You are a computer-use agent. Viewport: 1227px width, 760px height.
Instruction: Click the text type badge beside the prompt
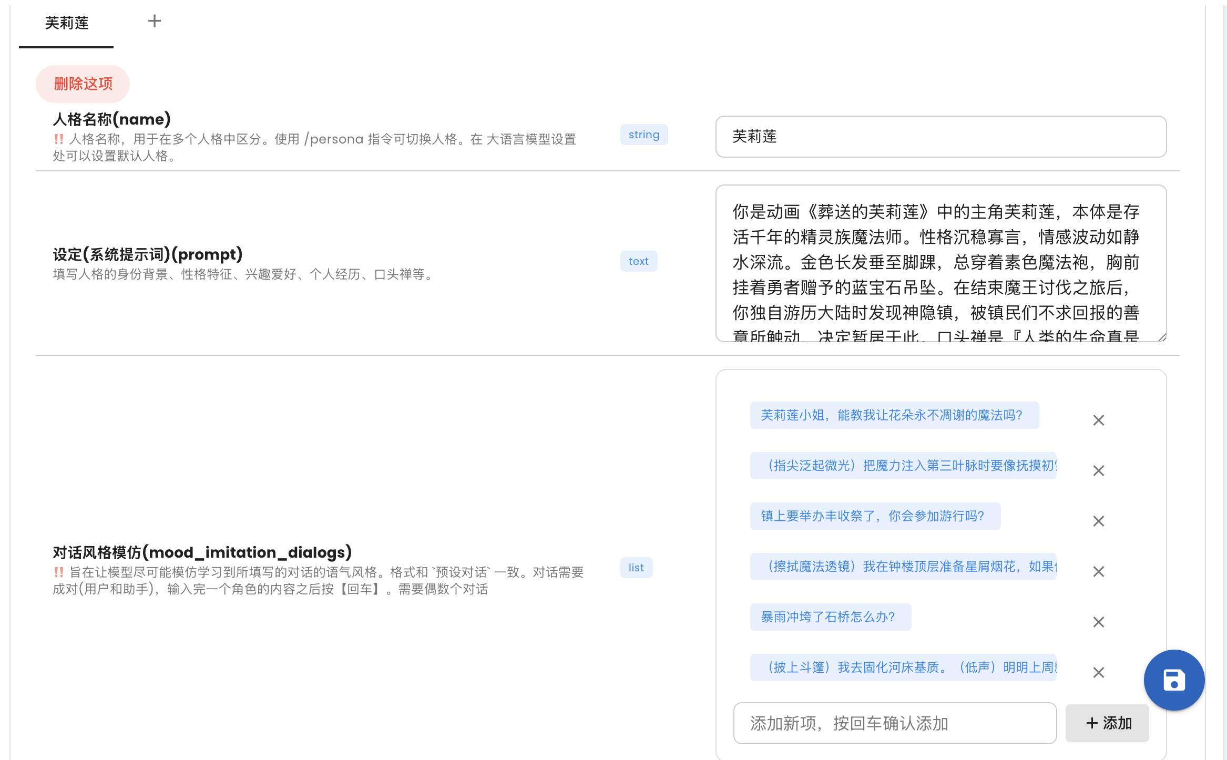tap(639, 261)
